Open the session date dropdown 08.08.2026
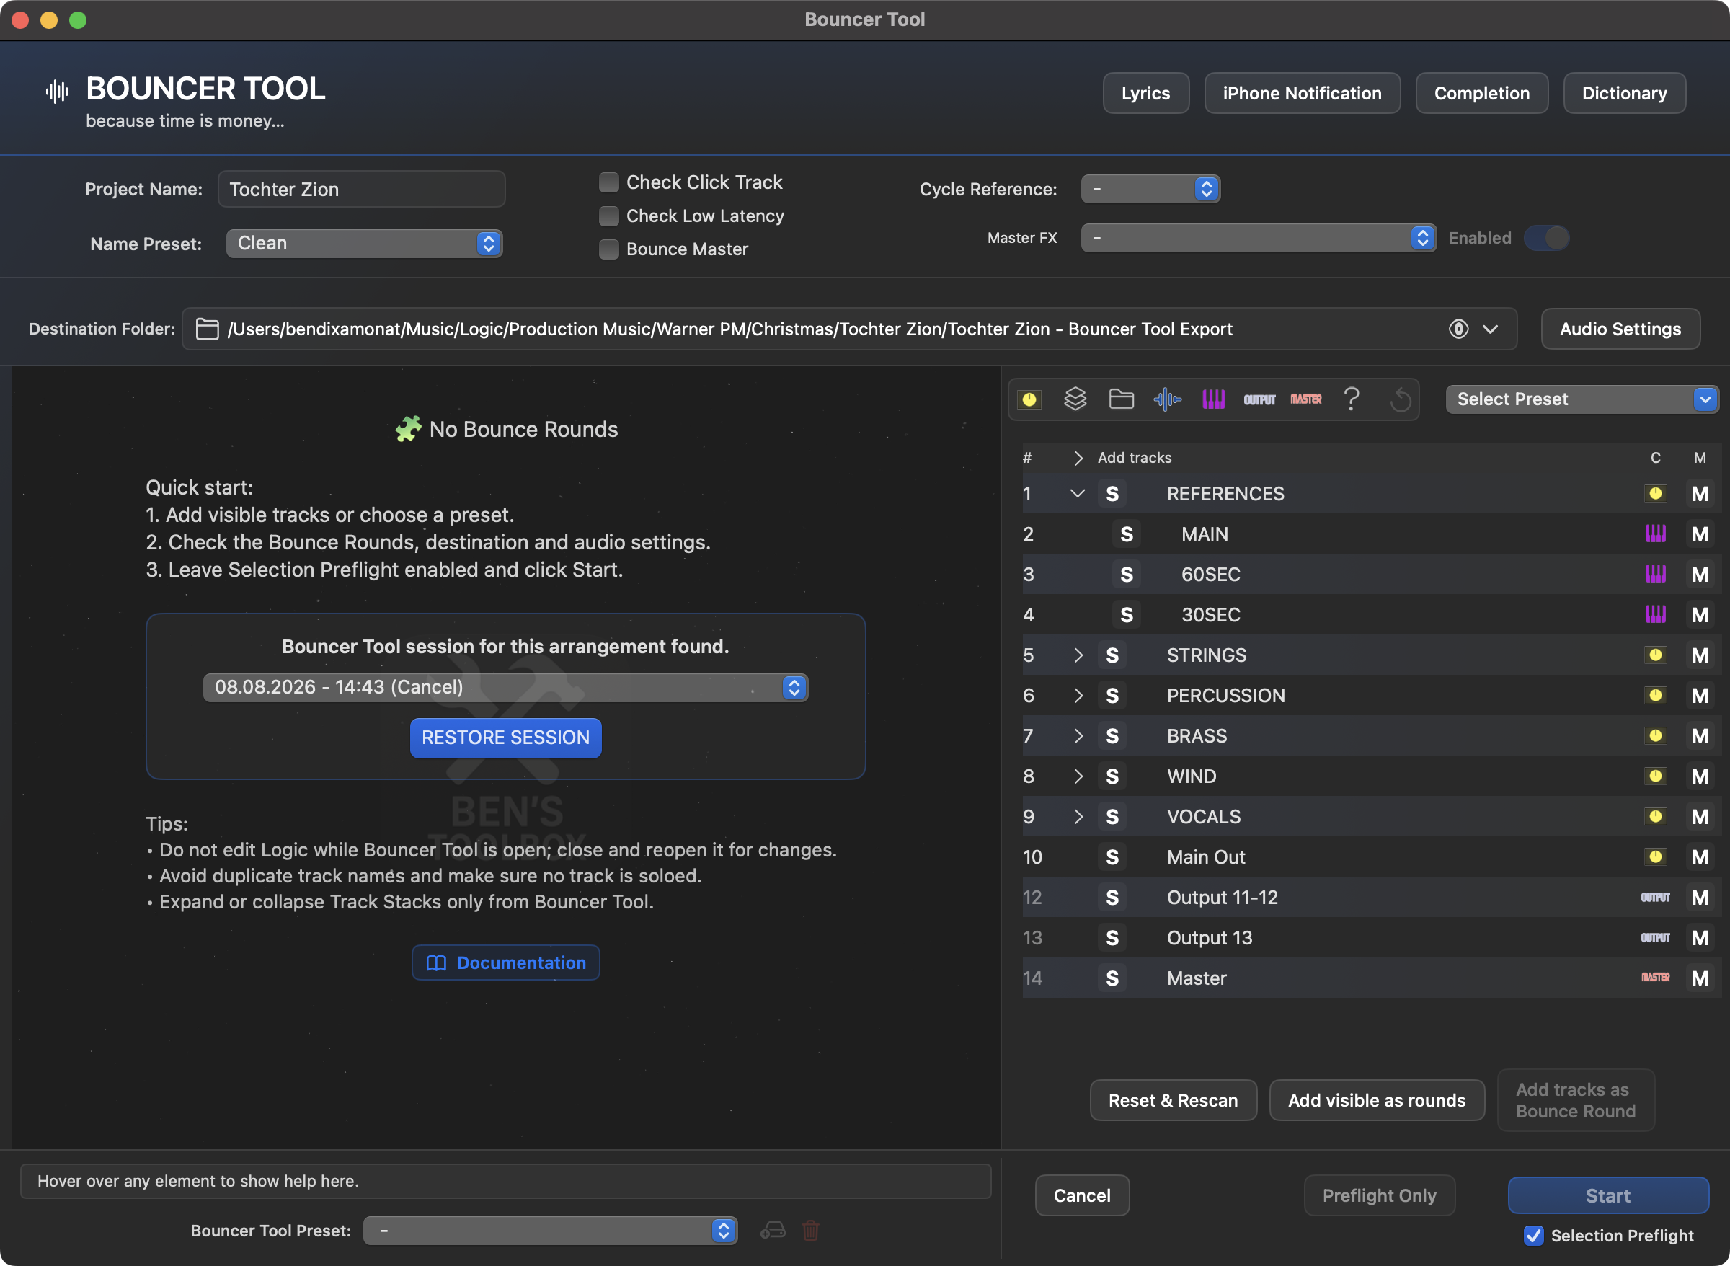The image size is (1730, 1266). coord(505,687)
